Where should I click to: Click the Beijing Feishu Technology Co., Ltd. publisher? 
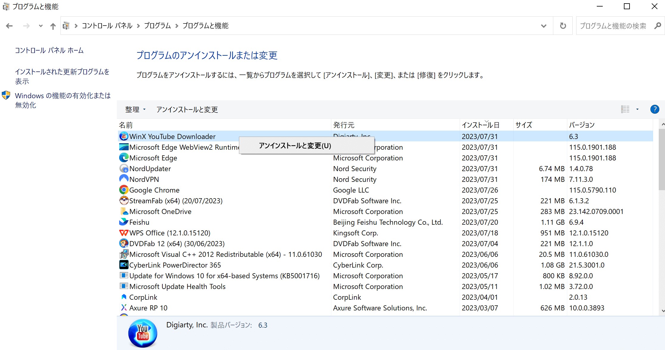tap(388, 222)
